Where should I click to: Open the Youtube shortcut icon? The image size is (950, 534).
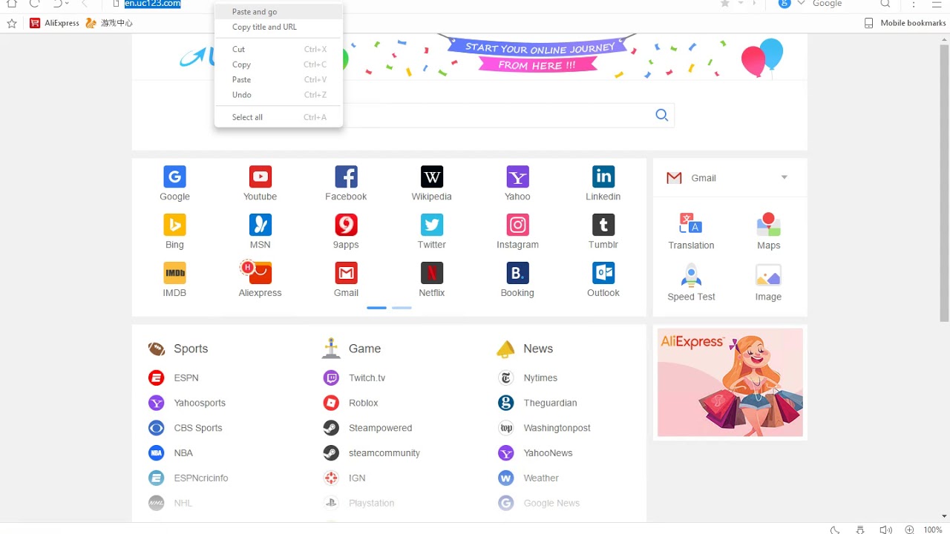(x=260, y=177)
